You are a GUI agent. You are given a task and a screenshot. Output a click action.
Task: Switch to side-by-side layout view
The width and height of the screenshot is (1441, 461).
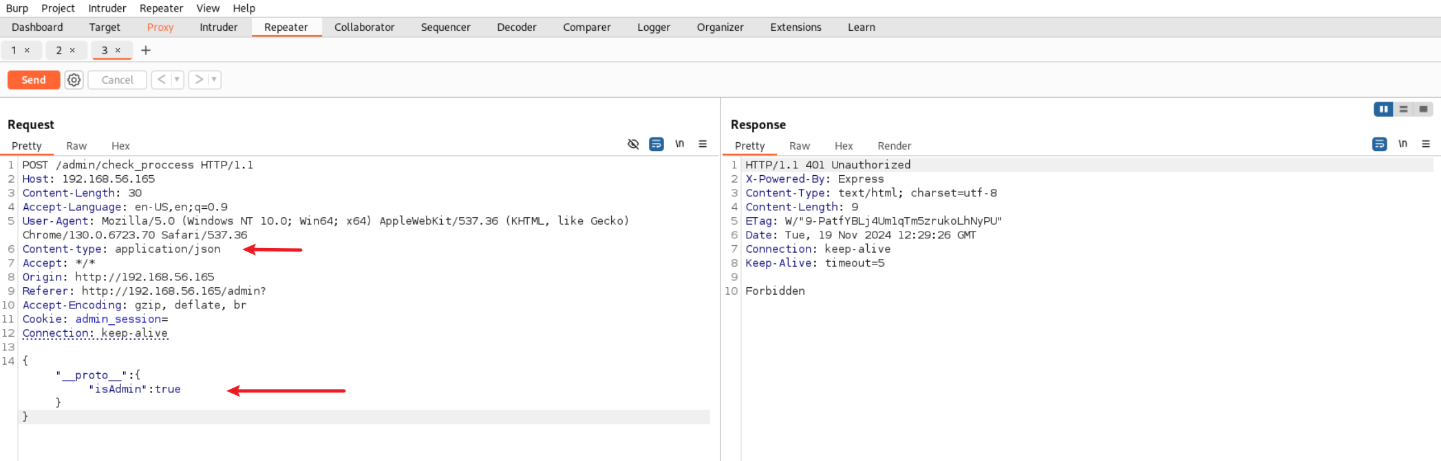click(x=1383, y=109)
